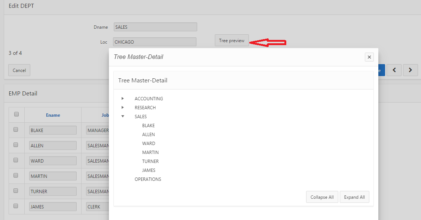Viewport: 421px width, 220px height.
Task: Check the checkbox on the BLAKE row
Action: coord(16,129)
